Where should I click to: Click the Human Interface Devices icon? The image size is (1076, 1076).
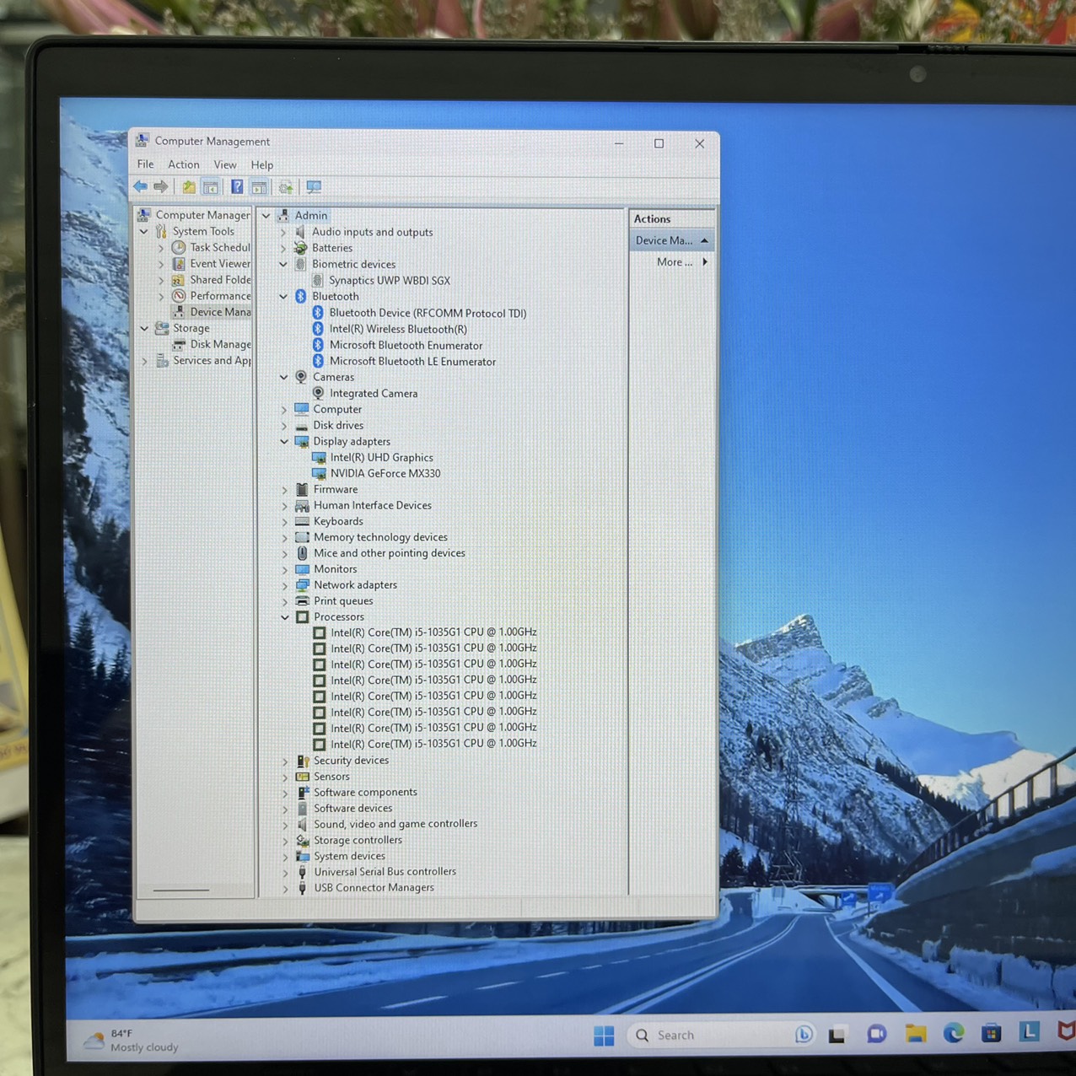click(x=302, y=505)
